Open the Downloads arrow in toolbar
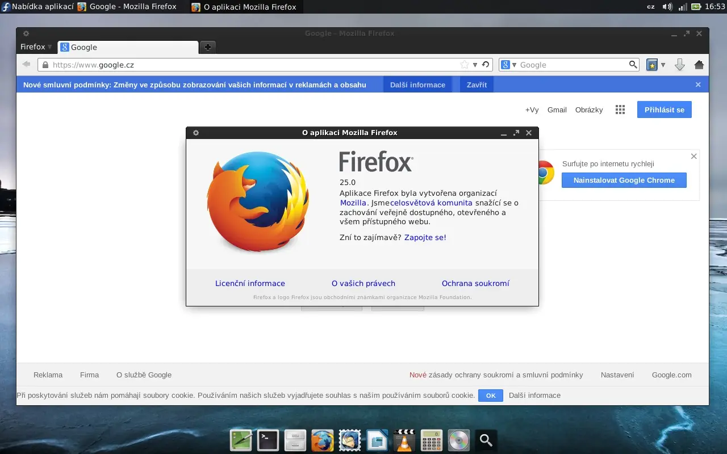Image resolution: width=727 pixels, height=454 pixels. pos(680,64)
